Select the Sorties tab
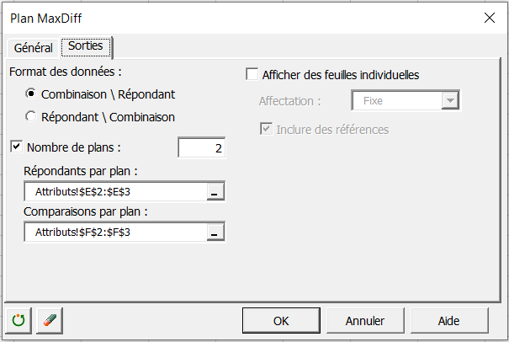This screenshot has height=342, width=509. [87, 47]
